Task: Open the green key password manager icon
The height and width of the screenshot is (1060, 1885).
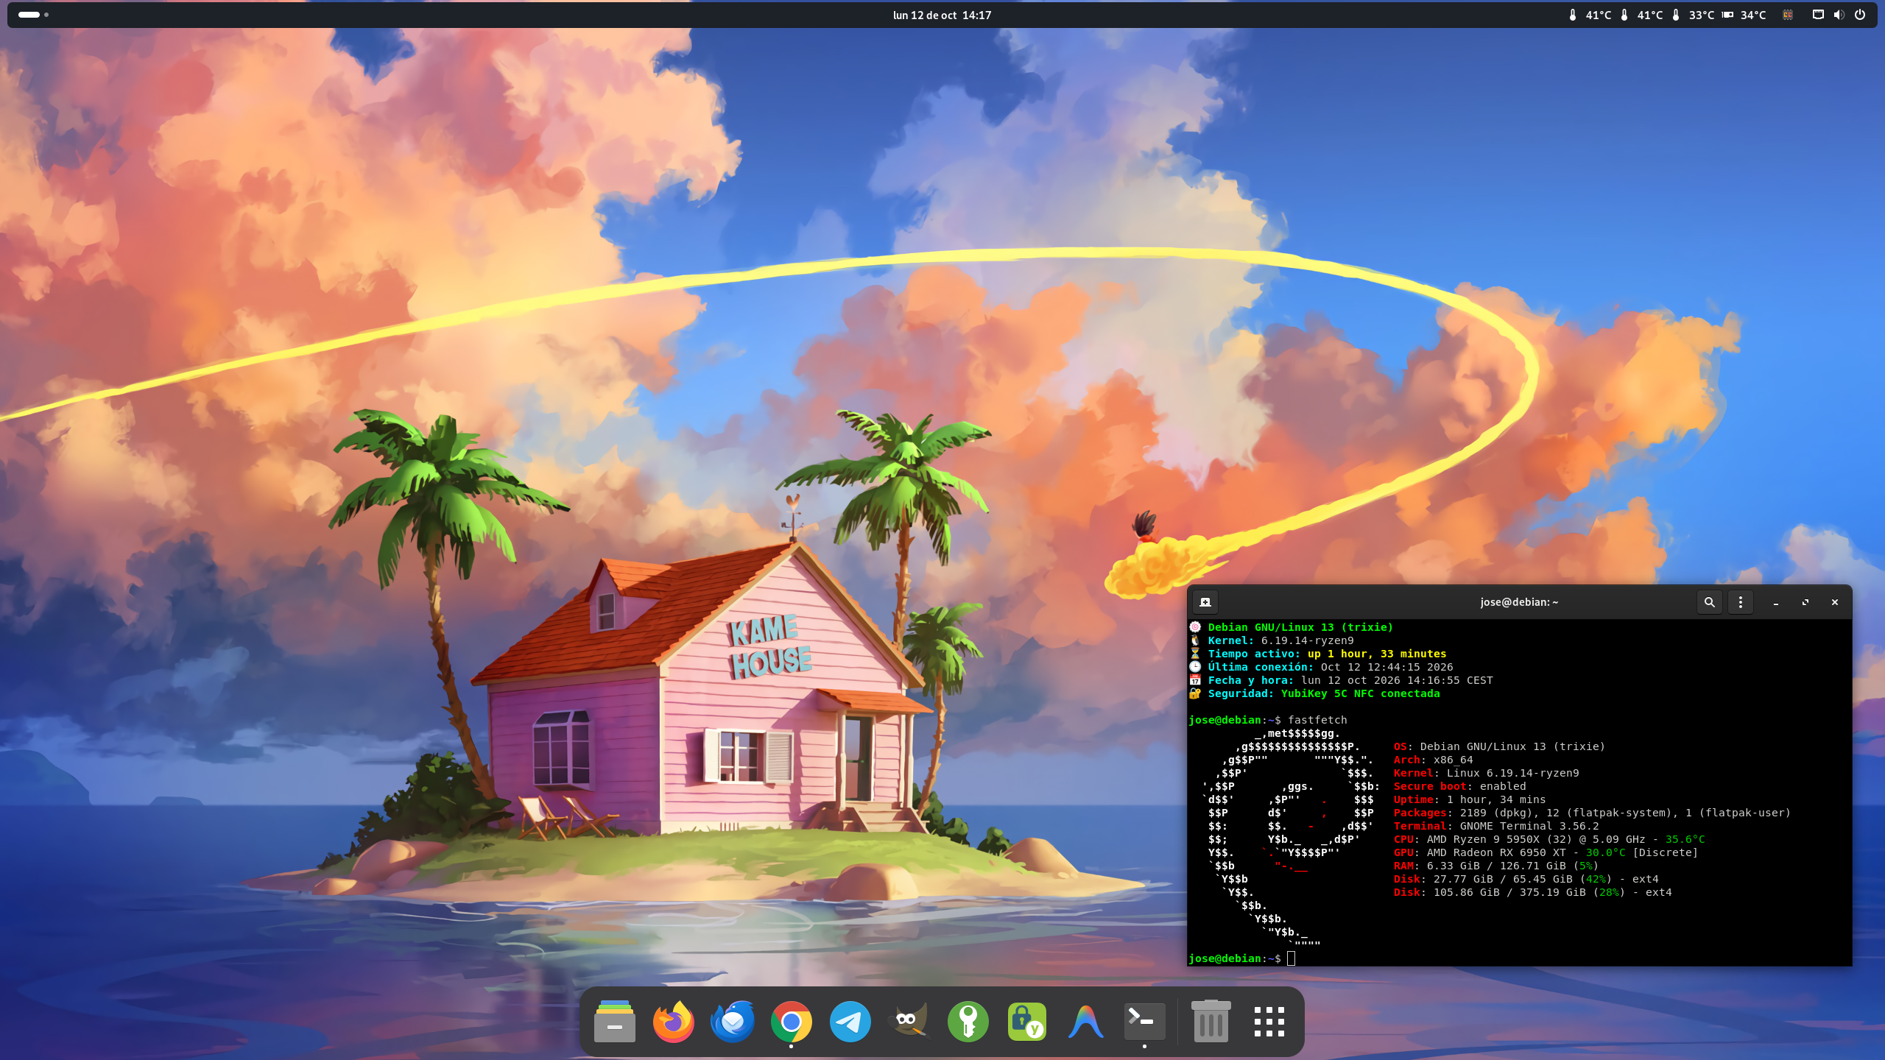Action: point(968,1021)
